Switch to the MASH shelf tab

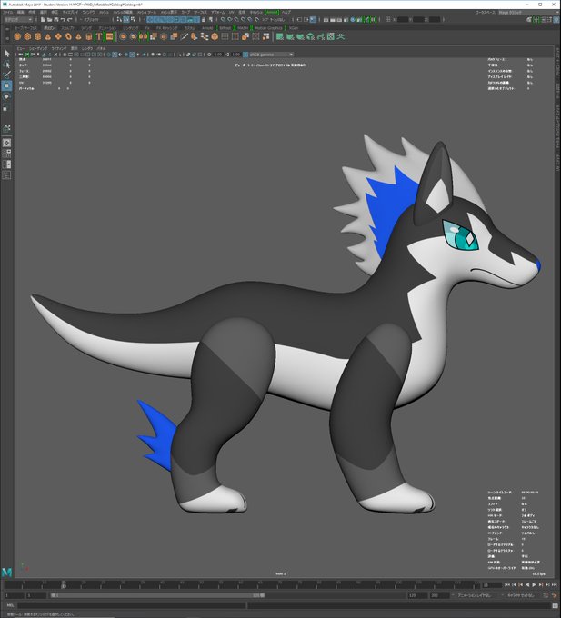pos(243,28)
